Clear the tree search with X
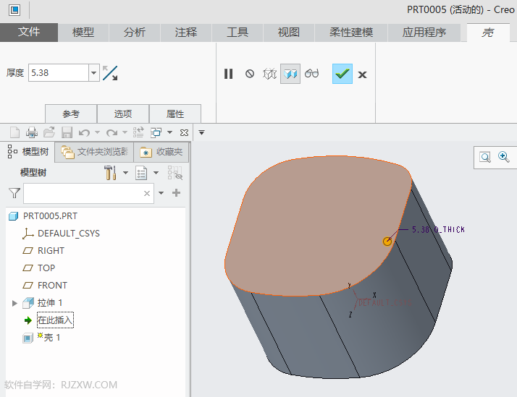Image resolution: width=517 pixels, height=397 pixels. pyautogui.click(x=147, y=194)
